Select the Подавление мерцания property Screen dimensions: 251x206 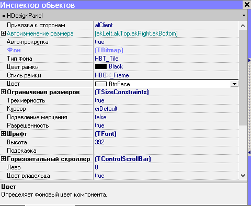37,117
